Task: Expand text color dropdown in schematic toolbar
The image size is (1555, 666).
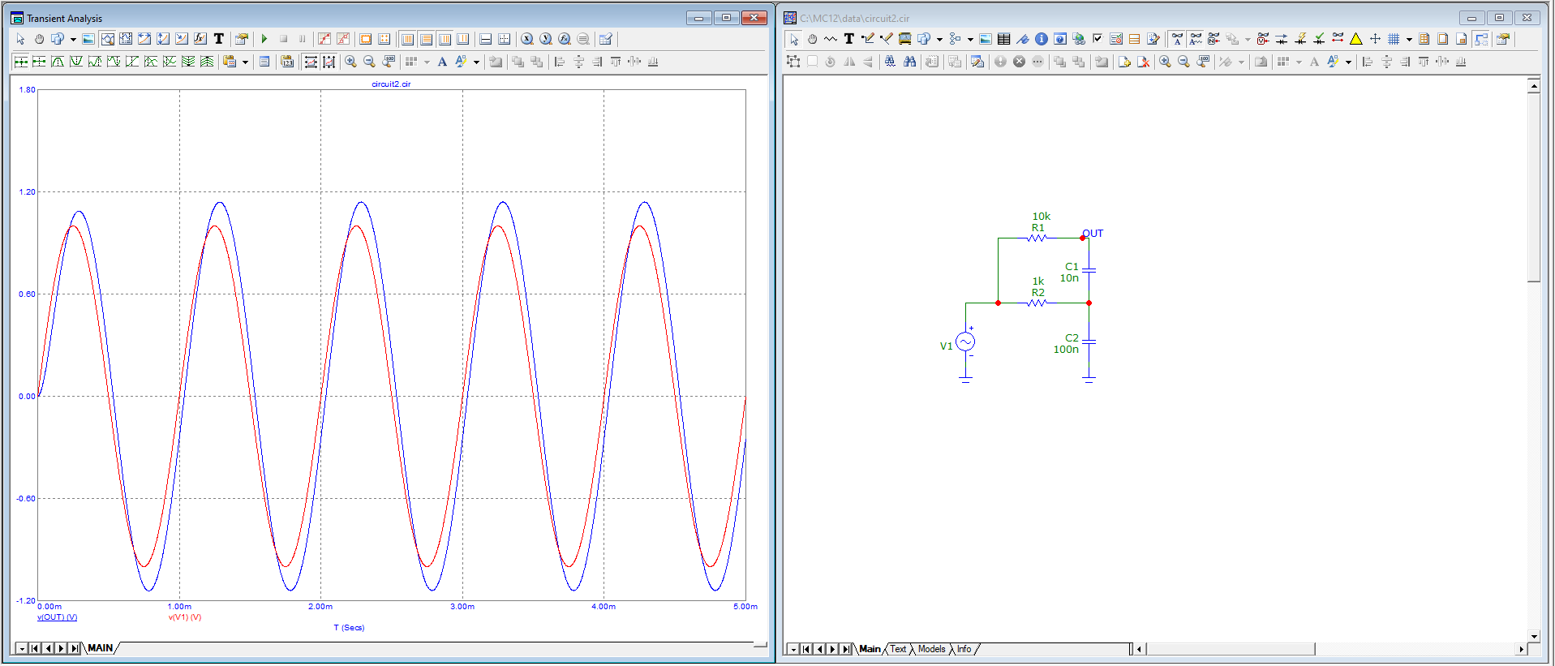Action: click(1349, 62)
